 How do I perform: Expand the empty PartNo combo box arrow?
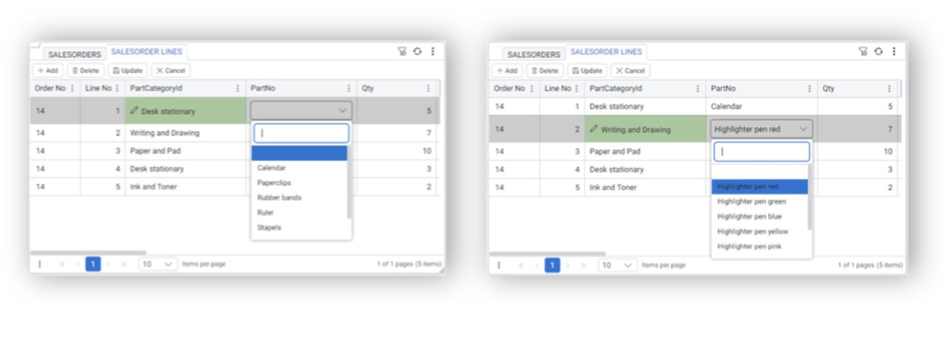pyautogui.click(x=342, y=110)
